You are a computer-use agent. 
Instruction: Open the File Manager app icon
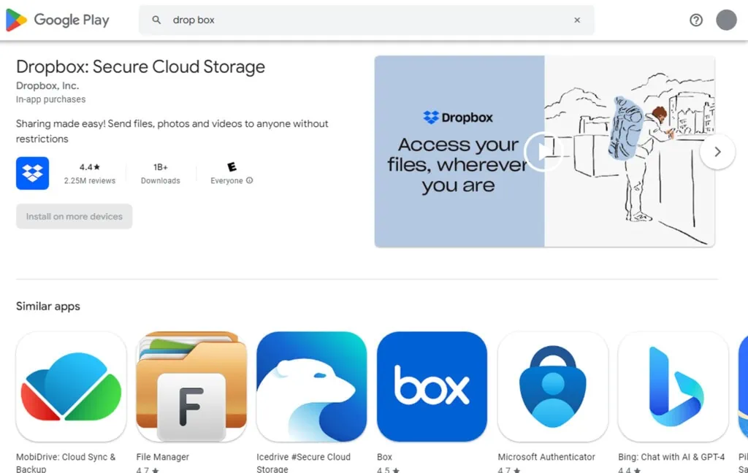click(x=191, y=387)
